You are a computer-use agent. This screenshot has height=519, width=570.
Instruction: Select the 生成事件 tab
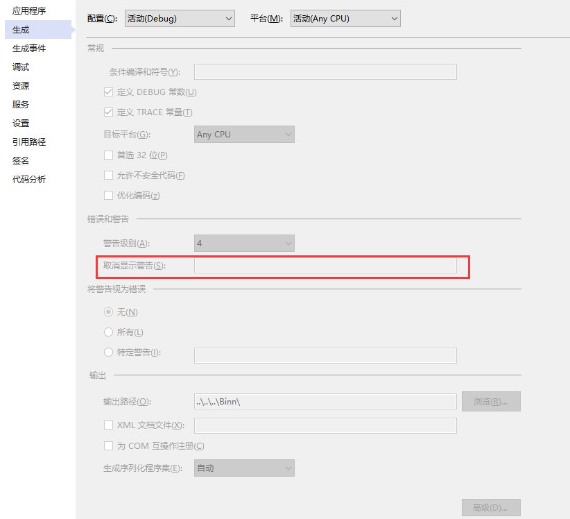(29, 49)
